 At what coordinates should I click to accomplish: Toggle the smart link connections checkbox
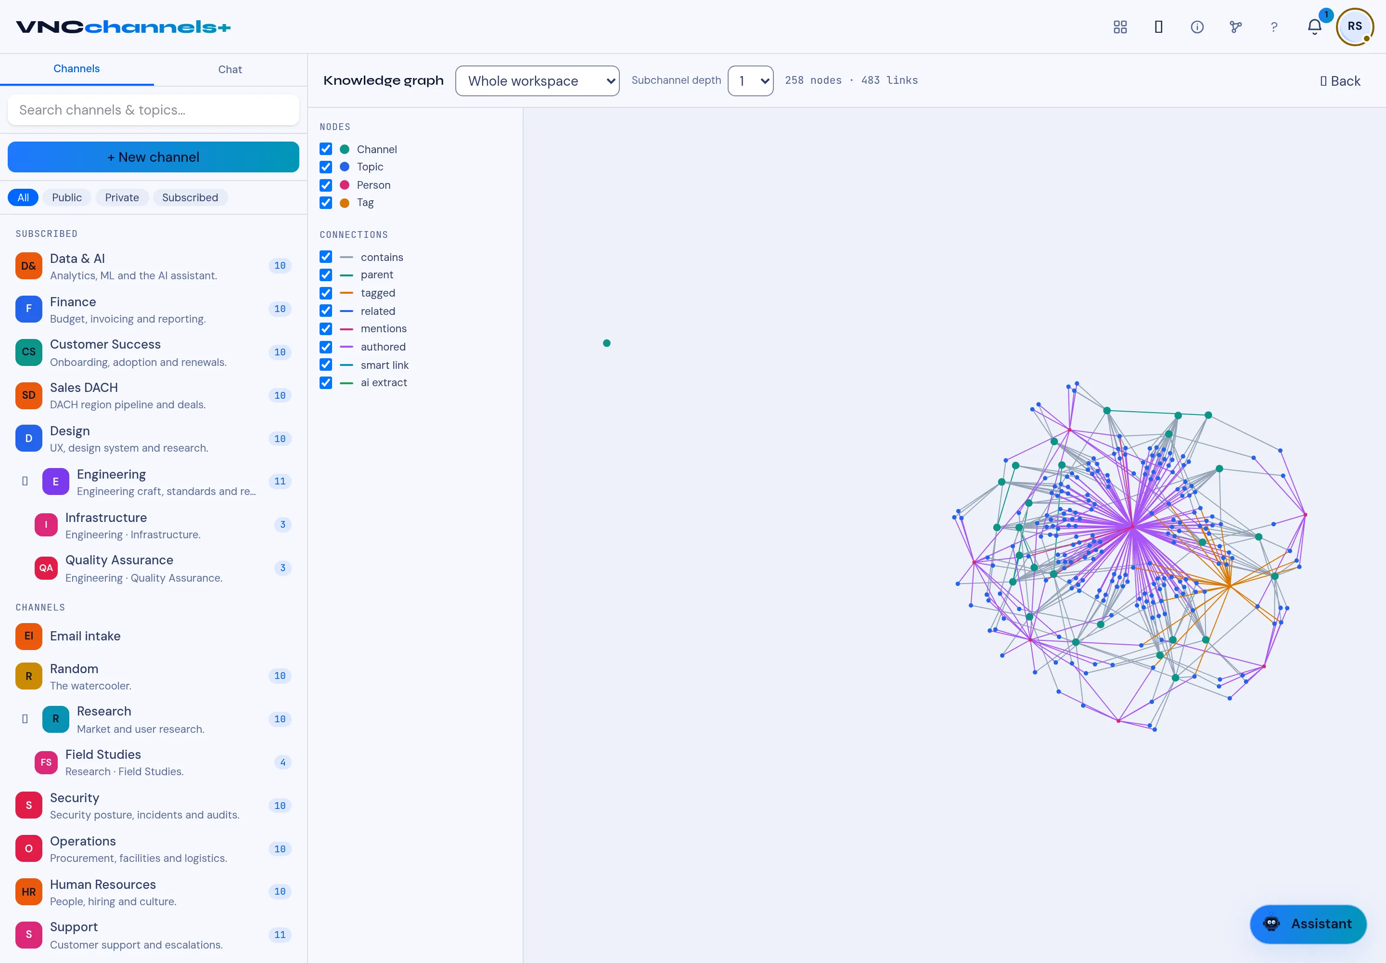[x=326, y=365]
